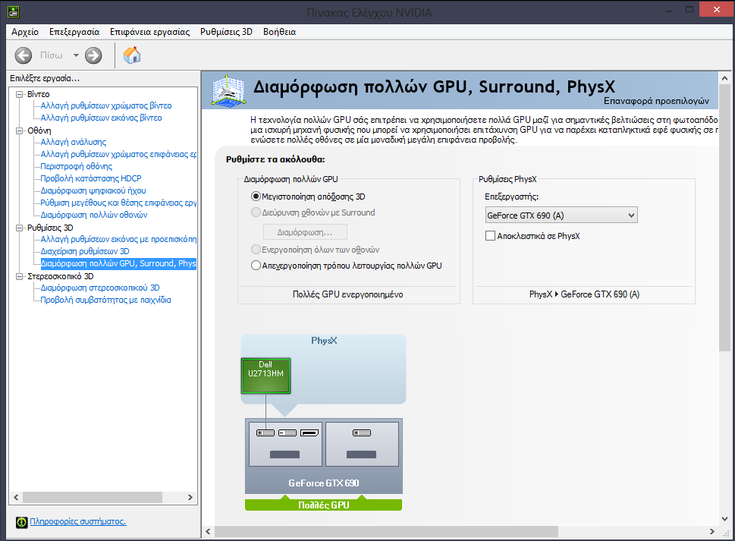Click the Πολλές GPU green bar
735x541 pixels.
[x=323, y=505]
